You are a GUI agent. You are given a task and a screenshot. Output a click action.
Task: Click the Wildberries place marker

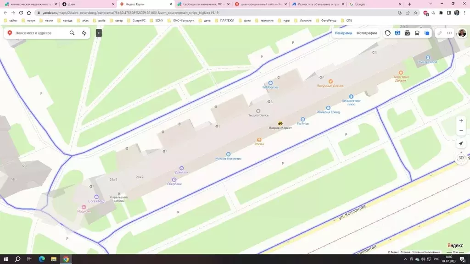click(x=270, y=83)
